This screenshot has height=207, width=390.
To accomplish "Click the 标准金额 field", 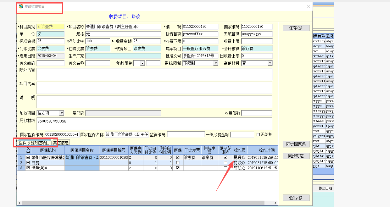I will click(50, 41).
